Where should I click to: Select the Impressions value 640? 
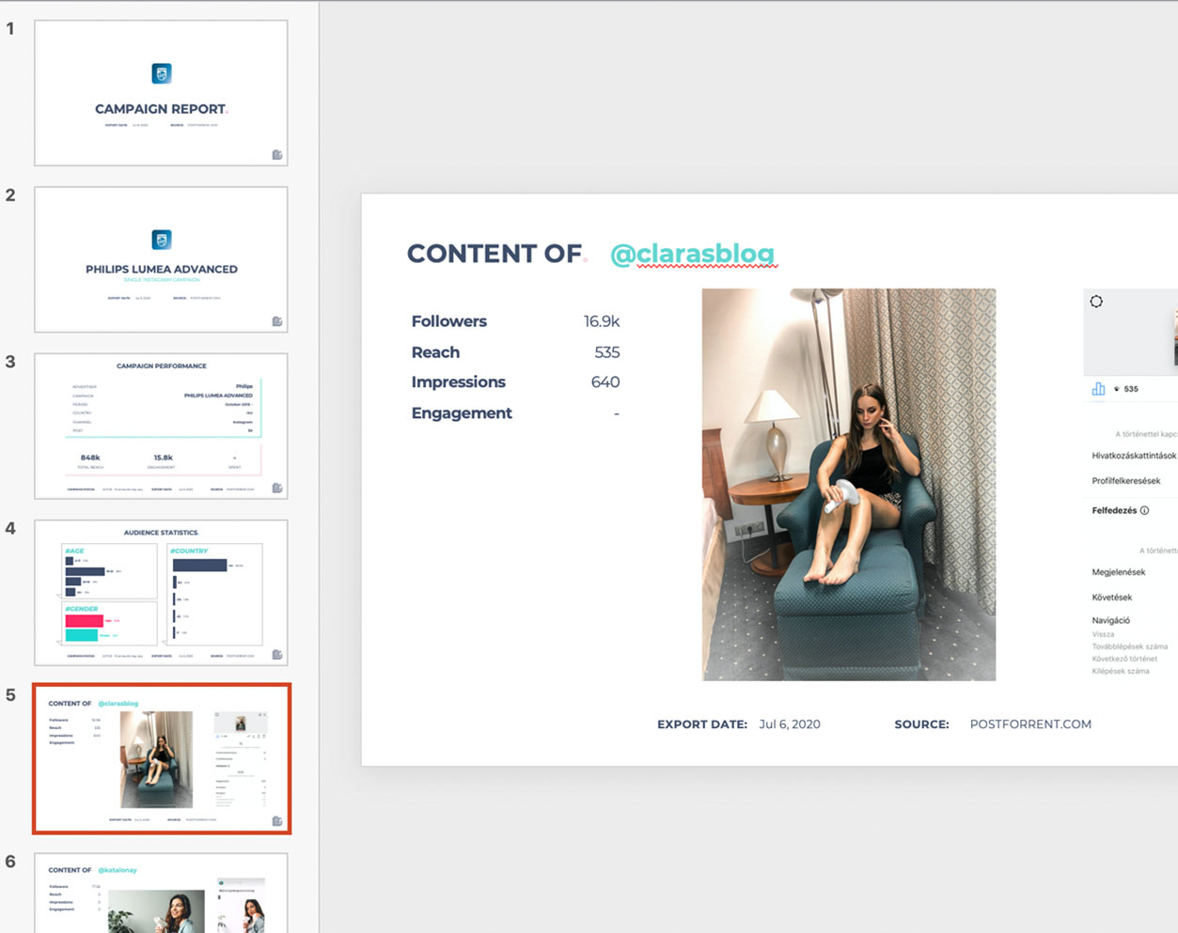(x=605, y=382)
